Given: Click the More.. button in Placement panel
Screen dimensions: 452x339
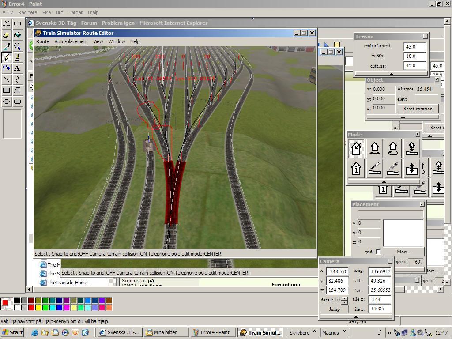Looking at the screenshot, I should [403, 252].
